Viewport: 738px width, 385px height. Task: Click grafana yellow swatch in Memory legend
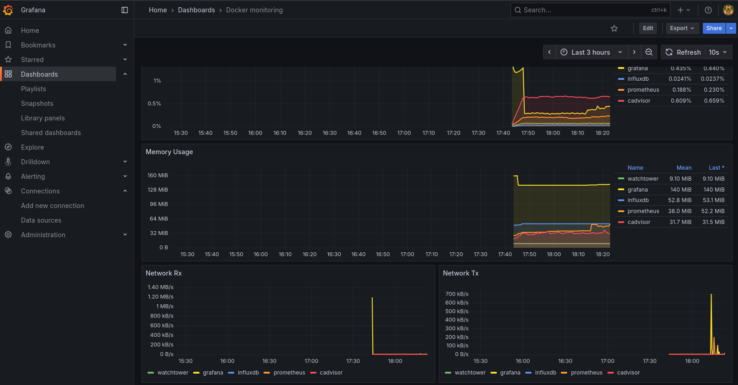[x=621, y=190]
